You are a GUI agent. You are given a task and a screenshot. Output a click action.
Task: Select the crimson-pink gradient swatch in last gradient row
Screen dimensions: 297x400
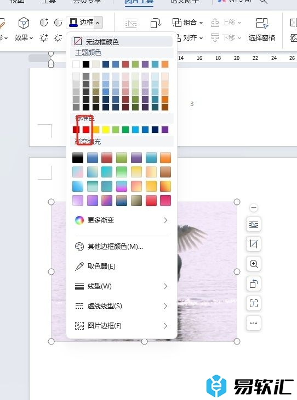point(165,201)
